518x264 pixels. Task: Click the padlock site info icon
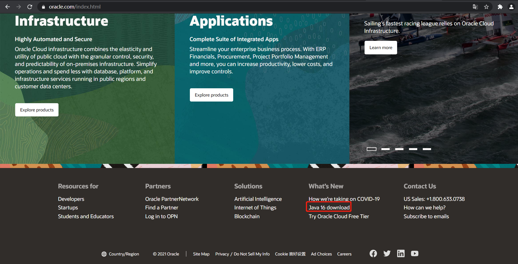43,7
